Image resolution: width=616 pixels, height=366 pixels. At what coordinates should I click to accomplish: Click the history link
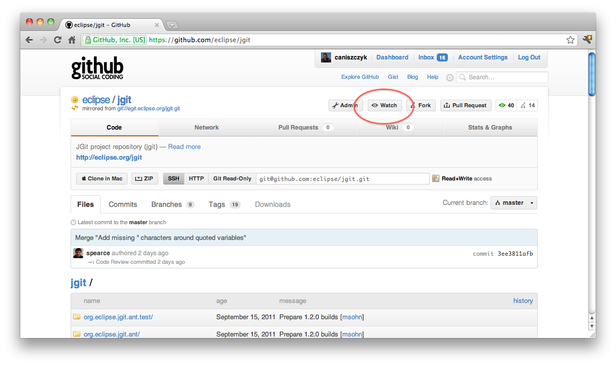(x=523, y=300)
